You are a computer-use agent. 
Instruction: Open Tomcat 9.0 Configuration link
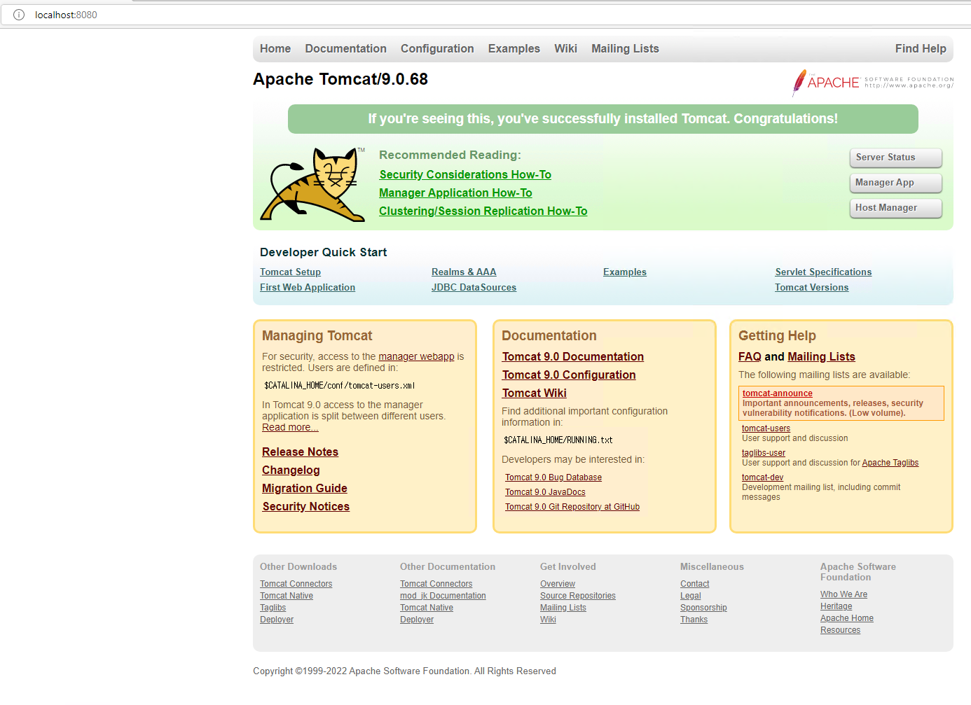pyautogui.click(x=569, y=375)
